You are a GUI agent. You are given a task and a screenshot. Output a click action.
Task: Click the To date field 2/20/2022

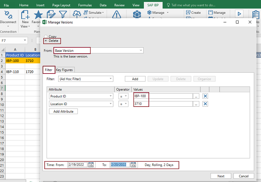[120, 165]
